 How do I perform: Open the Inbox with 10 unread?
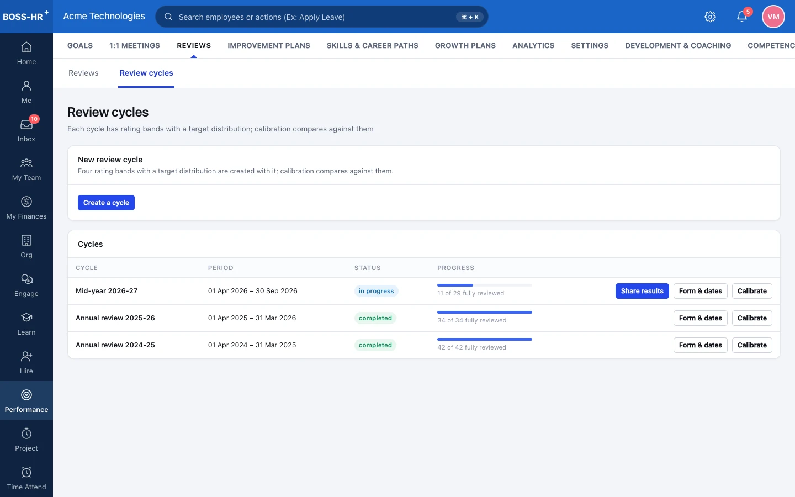[x=26, y=130]
